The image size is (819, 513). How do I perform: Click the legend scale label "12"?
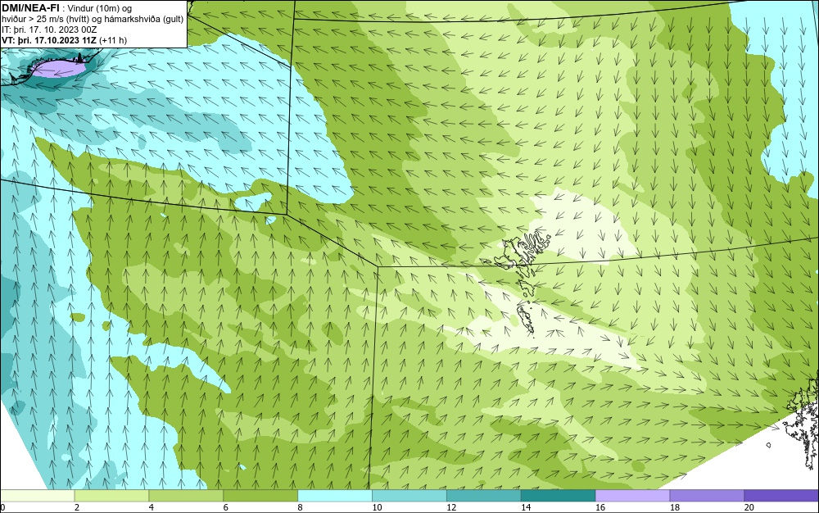coord(451,507)
